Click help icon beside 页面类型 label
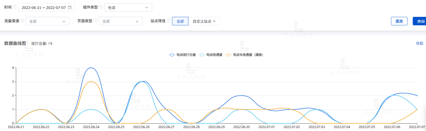Screen dimensions: 426x131 pyautogui.click(x=95, y=21)
